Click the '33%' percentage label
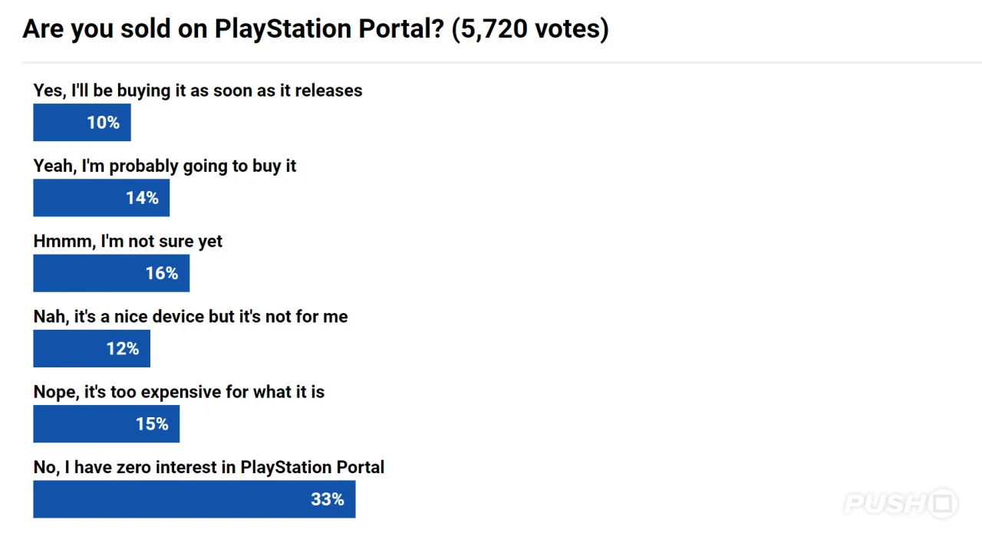Image resolution: width=982 pixels, height=543 pixels. (328, 499)
